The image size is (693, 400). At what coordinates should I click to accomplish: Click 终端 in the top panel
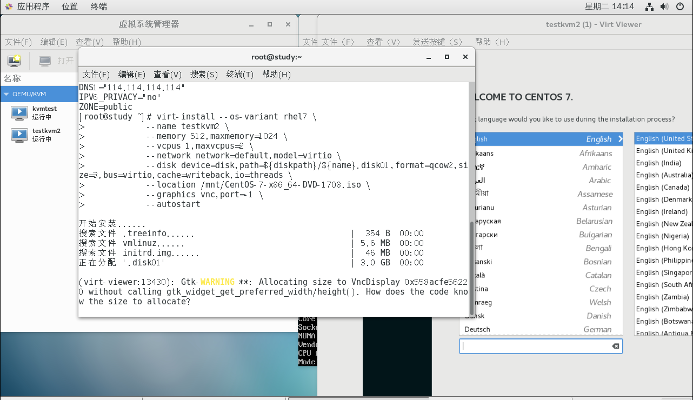pos(98,6)
